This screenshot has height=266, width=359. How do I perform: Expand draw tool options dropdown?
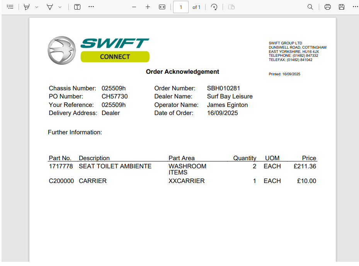[60, 7]
